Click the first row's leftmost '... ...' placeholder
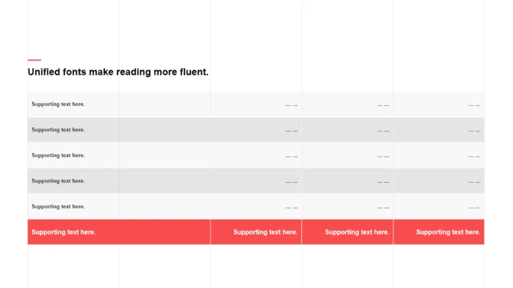The width and height of the screenshot is (513, 288). click(291, 105)
